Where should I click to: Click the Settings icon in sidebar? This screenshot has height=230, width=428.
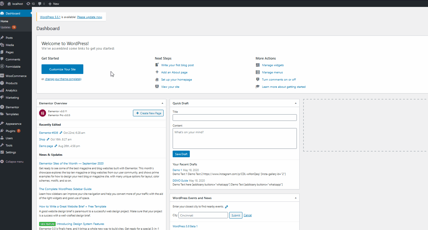coord(2,152)
